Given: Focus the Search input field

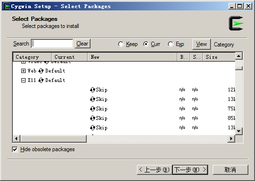Looking at the screenshot, I should point(52,44).
